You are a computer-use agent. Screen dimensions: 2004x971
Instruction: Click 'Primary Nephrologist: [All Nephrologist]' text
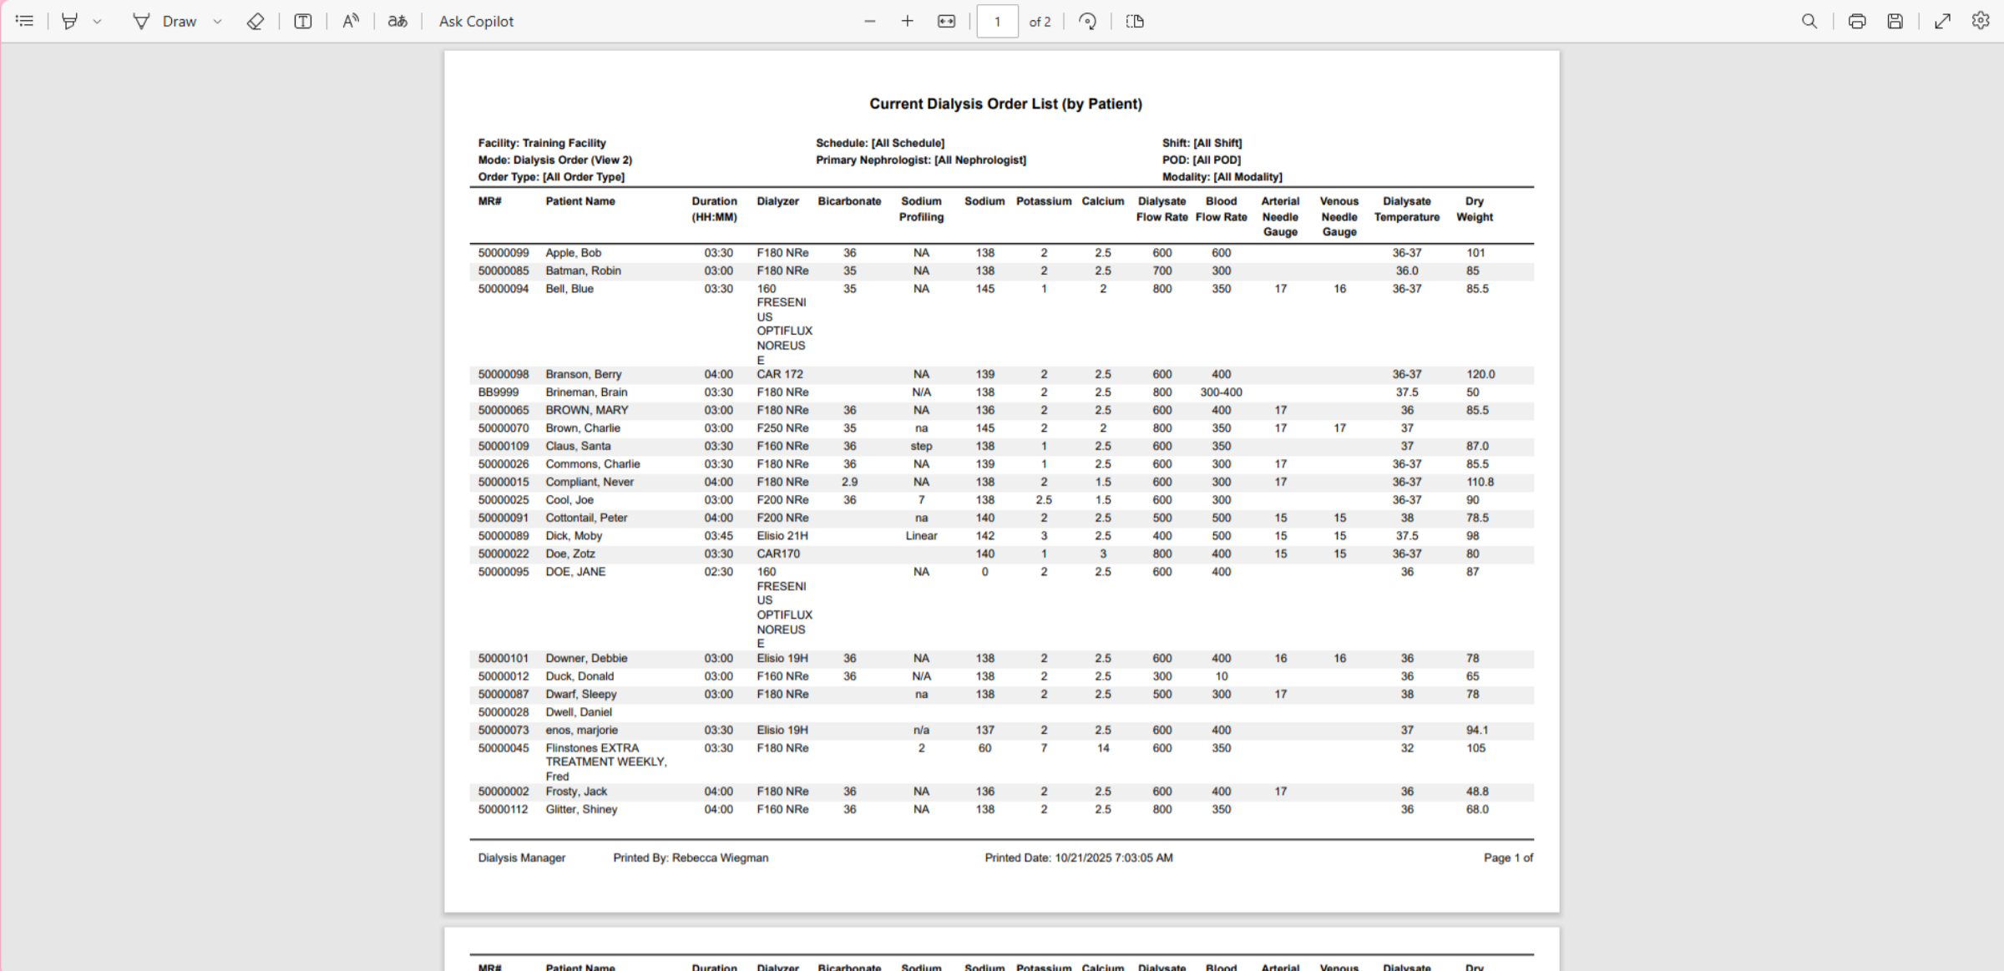[921, 159]
